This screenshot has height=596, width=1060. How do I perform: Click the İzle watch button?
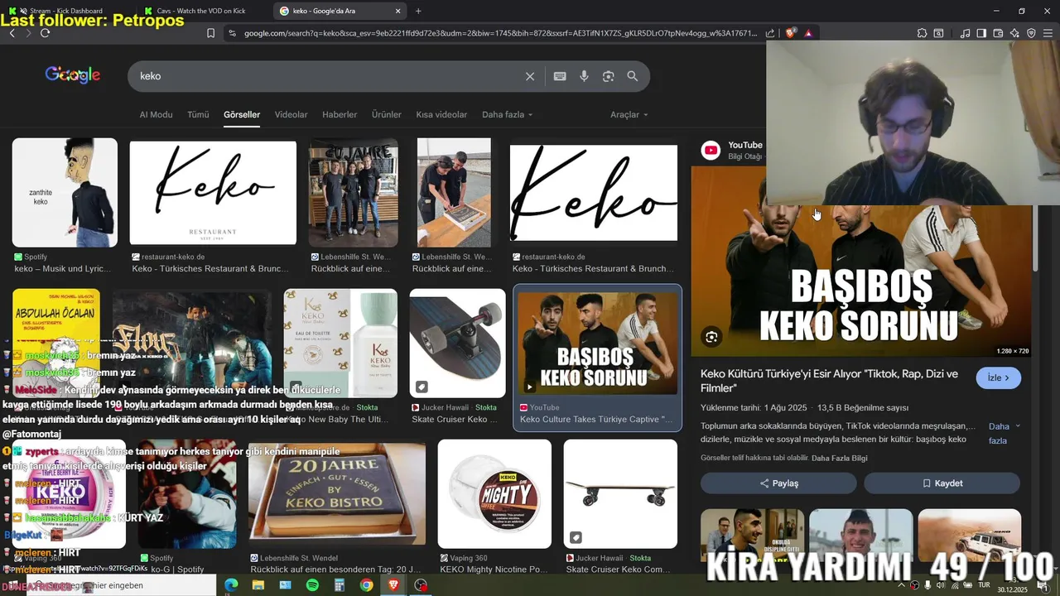click(x=999, y=377)
